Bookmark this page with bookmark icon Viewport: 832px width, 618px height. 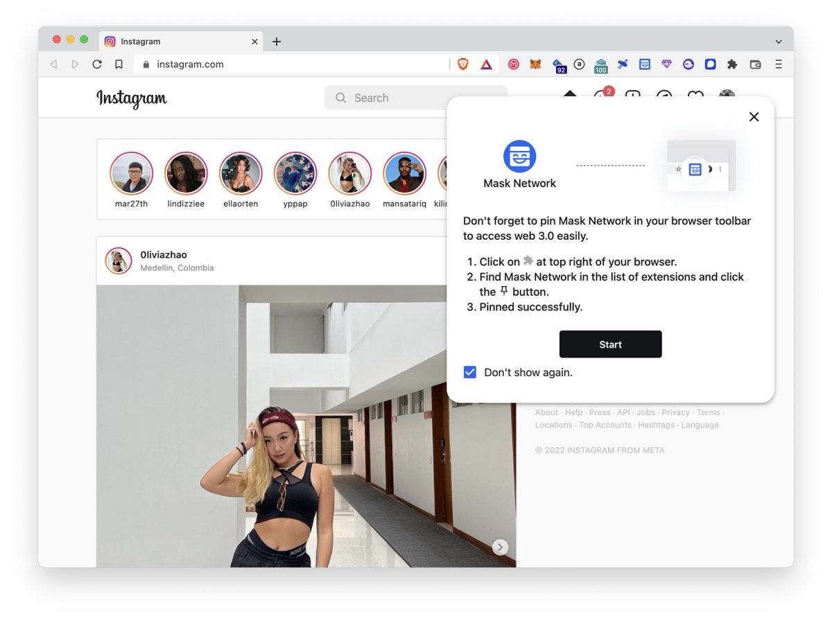tap(119, 64)
